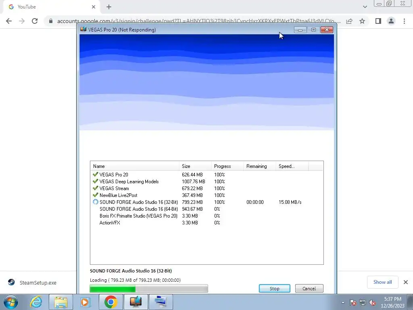This screenshot has width=413, height=310.
Task: Click the network tray icon
Action: (x=363, y=302)
